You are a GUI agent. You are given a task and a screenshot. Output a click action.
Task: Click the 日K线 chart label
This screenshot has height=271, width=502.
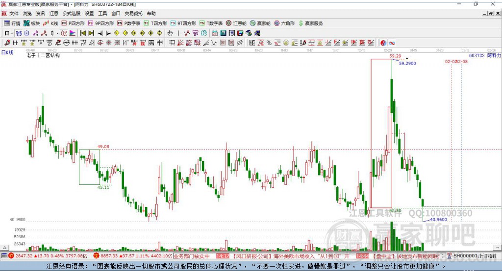tap(7, 52)
